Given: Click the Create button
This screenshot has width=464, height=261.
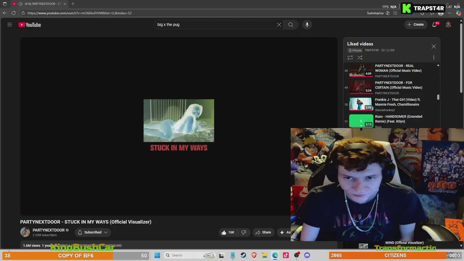Looking at the screenshot, I should click(415, 25).
